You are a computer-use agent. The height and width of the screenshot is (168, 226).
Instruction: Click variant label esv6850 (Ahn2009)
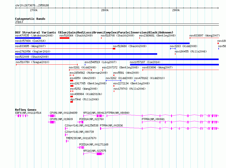click(x=83, y=78)
